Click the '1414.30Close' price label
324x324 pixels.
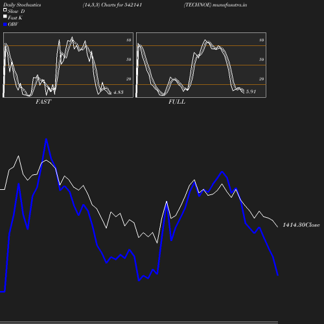(301, 225)
